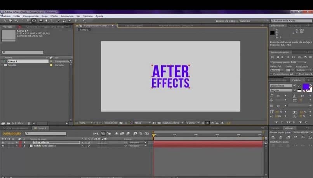Hide the 'Sólido Gris claro 1' layer
This screenshot has width=313, height=178.
point(3,146)
